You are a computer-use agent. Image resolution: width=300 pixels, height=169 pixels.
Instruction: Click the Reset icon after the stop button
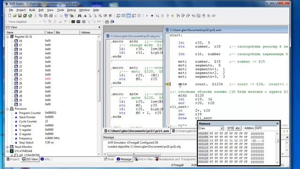tap(157, 15)
